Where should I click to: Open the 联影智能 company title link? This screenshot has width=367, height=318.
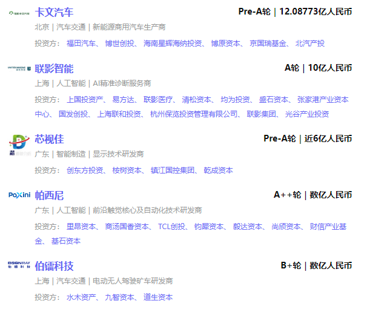54,69
